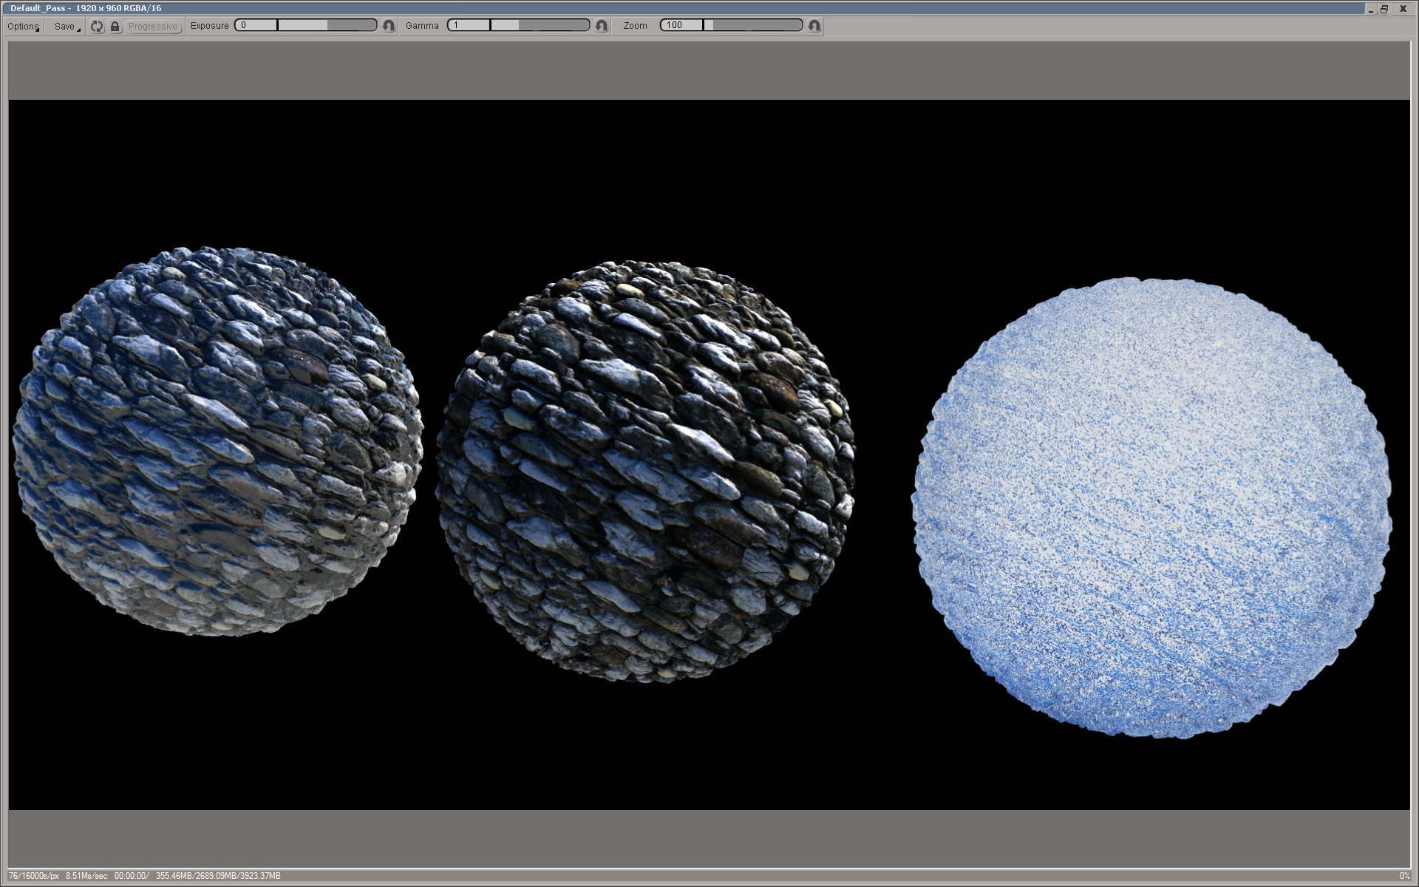Click the refresh render icon
Image resolution: width=1419 pixels, height=887 pixels.
click(x=97, y=26)
